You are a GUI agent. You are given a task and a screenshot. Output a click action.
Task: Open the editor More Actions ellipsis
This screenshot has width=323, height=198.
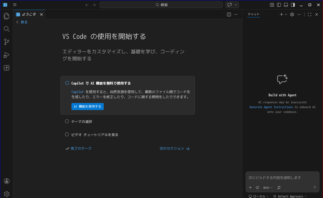(x=236, y=14)
